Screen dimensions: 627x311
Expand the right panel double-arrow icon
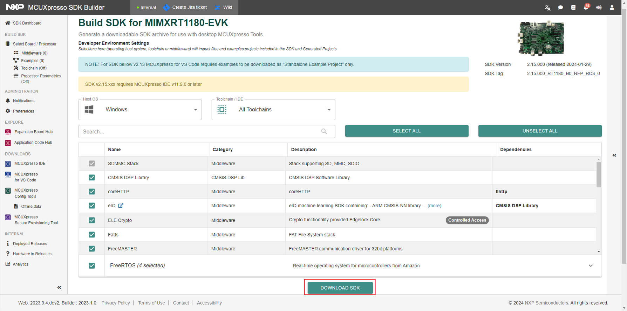coord(614,155)
